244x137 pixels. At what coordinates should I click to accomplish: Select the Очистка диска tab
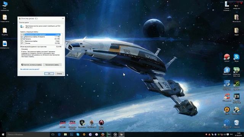click(x=24, y=22)
